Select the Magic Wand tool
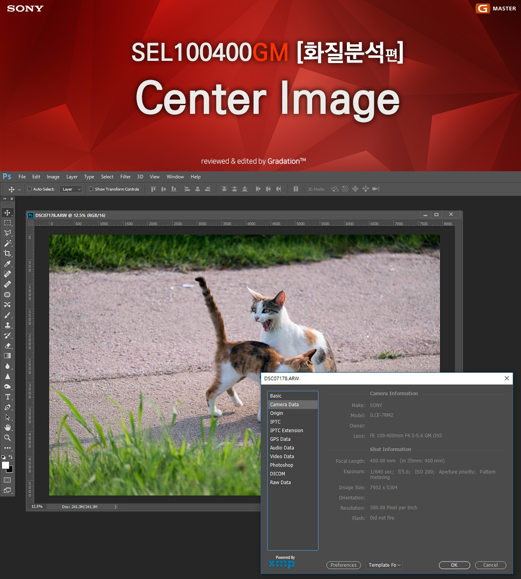 [7, 243]
